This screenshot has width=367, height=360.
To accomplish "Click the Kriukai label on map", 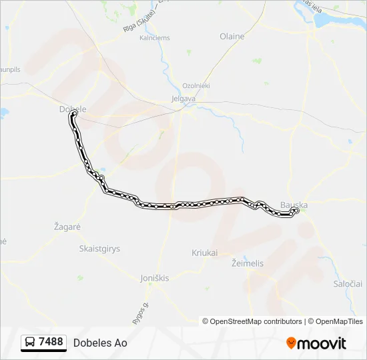I will click(x=205, y=253).
